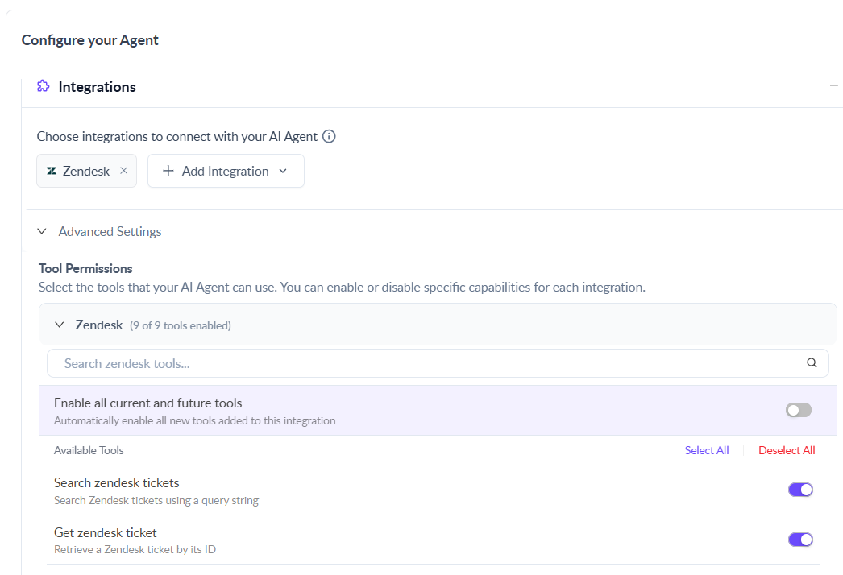The height and width of the screenshot is (575, 843).
Task: Remove the Zendesk integration with the X
Action: [123, 171]
